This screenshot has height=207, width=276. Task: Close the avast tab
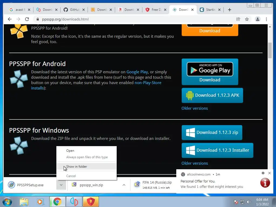[29, 10]
